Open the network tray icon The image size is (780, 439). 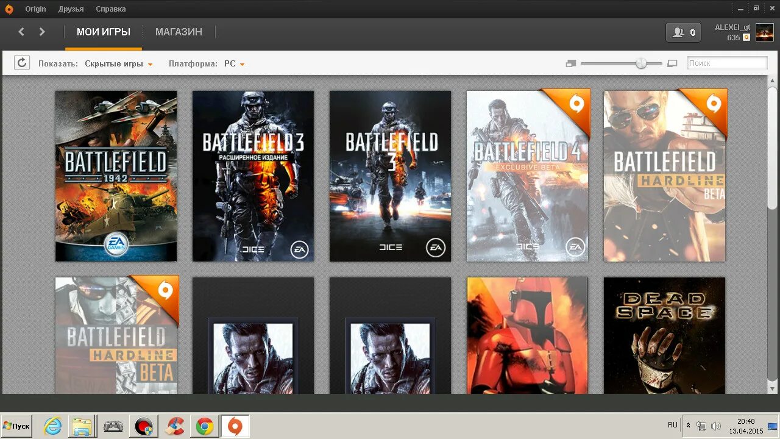click(x=702, y=426)
